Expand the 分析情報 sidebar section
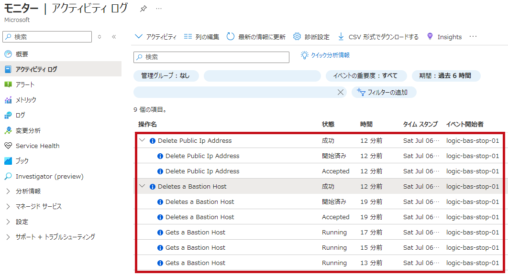The height and width of the screenshot is (276, 508). click(8, 191)
